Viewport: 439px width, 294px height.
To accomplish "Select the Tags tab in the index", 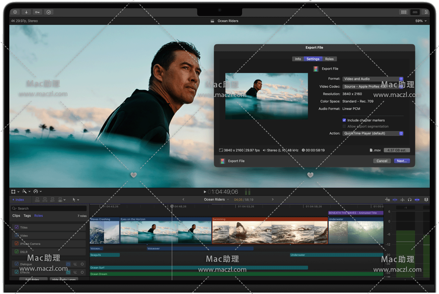I will [27, 216].
